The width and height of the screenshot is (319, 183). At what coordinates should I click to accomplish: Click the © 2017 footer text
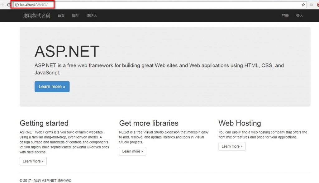click(x=45, y=181)
